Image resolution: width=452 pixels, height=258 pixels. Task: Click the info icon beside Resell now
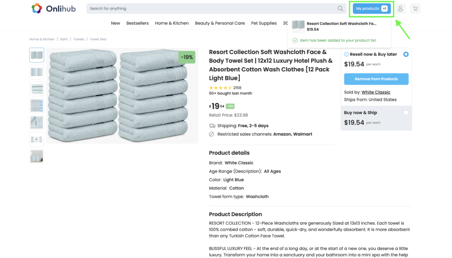(x=347, y=55)
